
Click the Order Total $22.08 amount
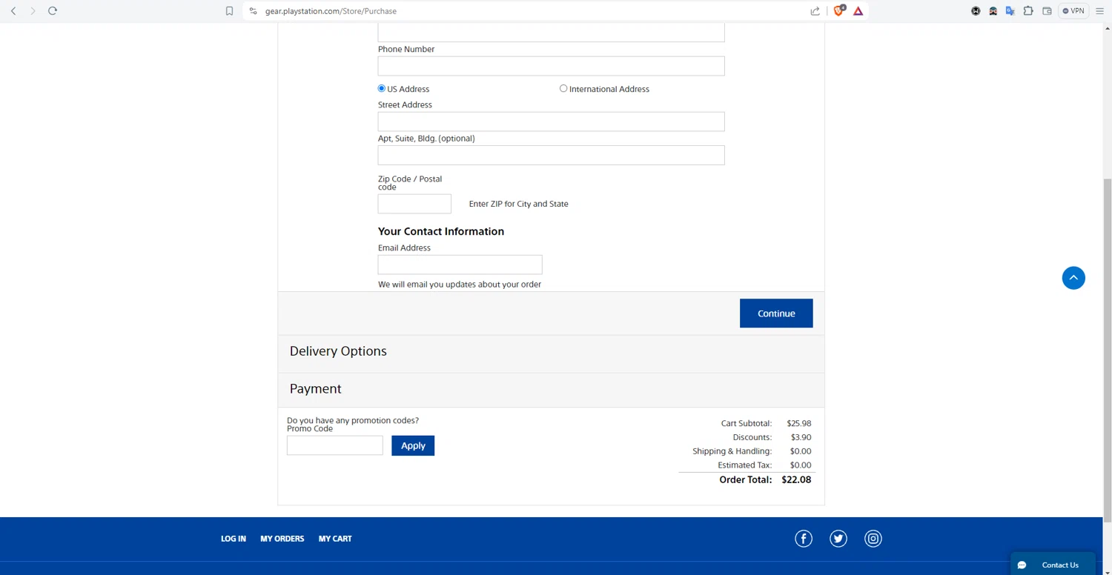[796, 479]
